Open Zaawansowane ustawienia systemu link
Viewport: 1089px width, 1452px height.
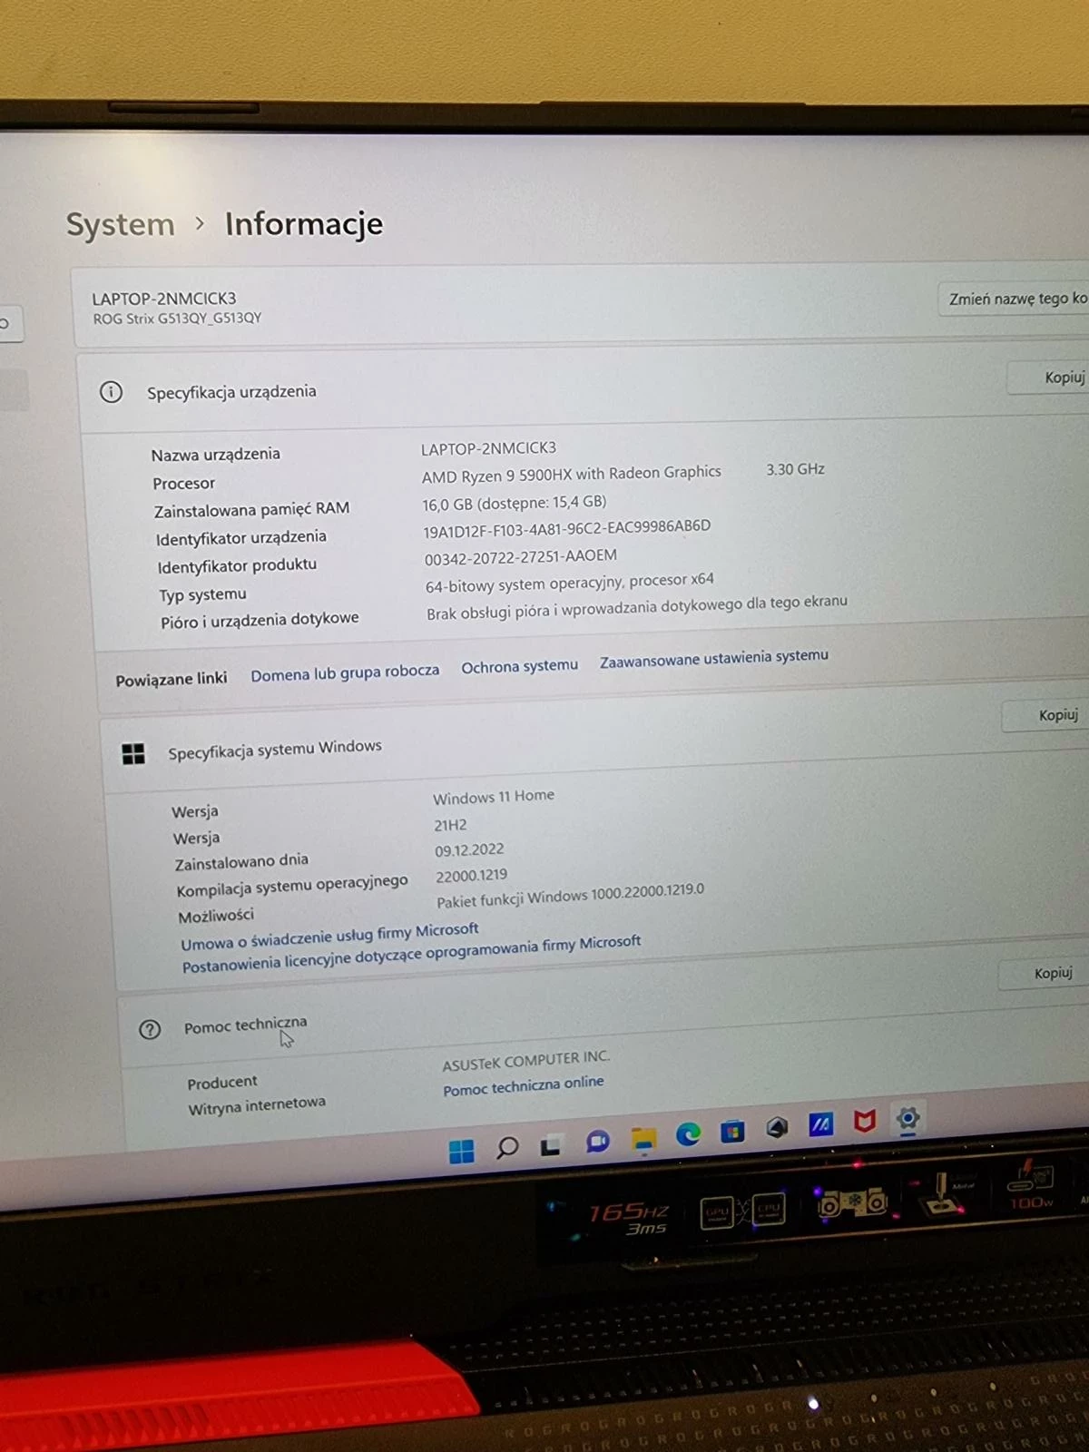tap(713, 658)
